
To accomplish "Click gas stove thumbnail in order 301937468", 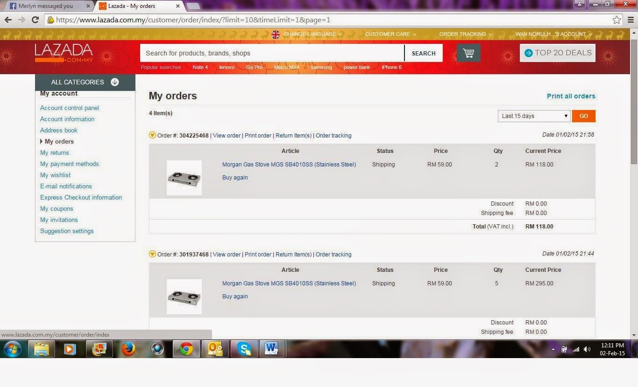I will (184, 297).
